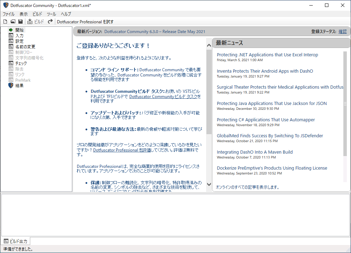Image resolution: width=351 pixels, height=253 pixels.
Task: Switch to the ビルド出力 tab
Action: [x=16, y=241]
